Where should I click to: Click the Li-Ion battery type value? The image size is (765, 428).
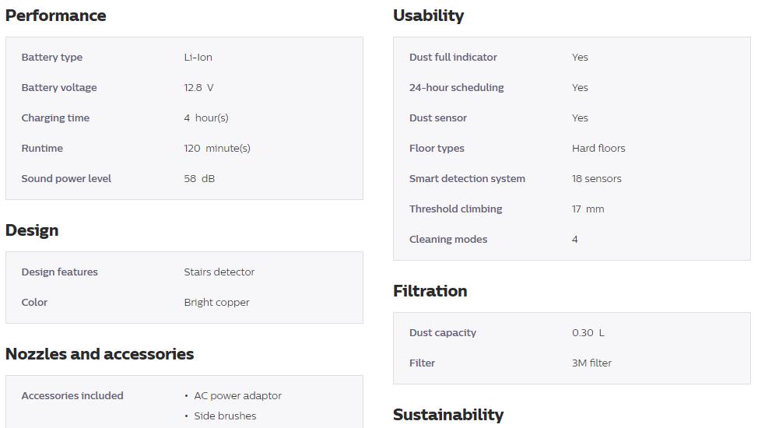point(198,57)
